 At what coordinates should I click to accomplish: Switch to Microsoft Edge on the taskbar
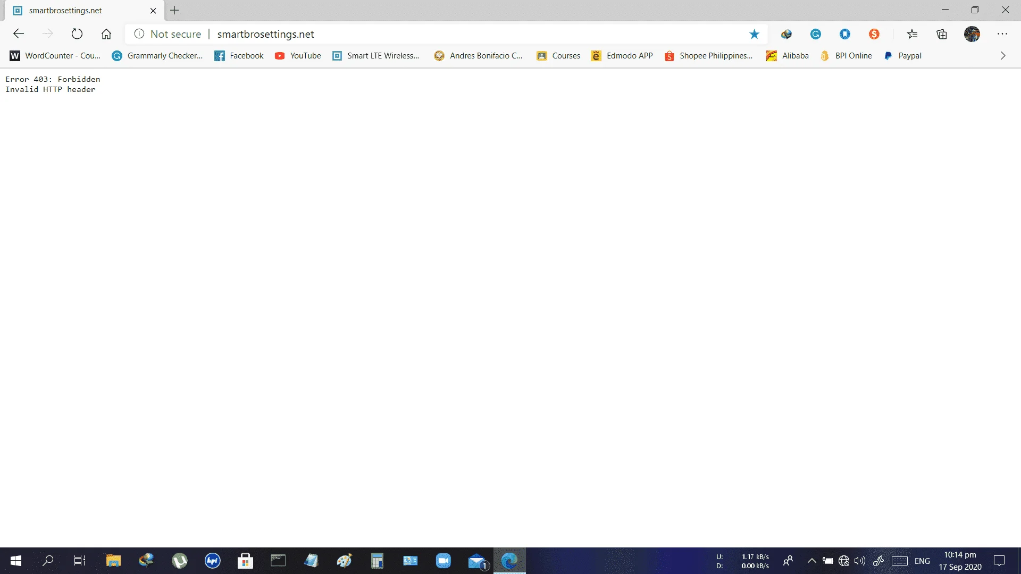click(x=509, y=561)
